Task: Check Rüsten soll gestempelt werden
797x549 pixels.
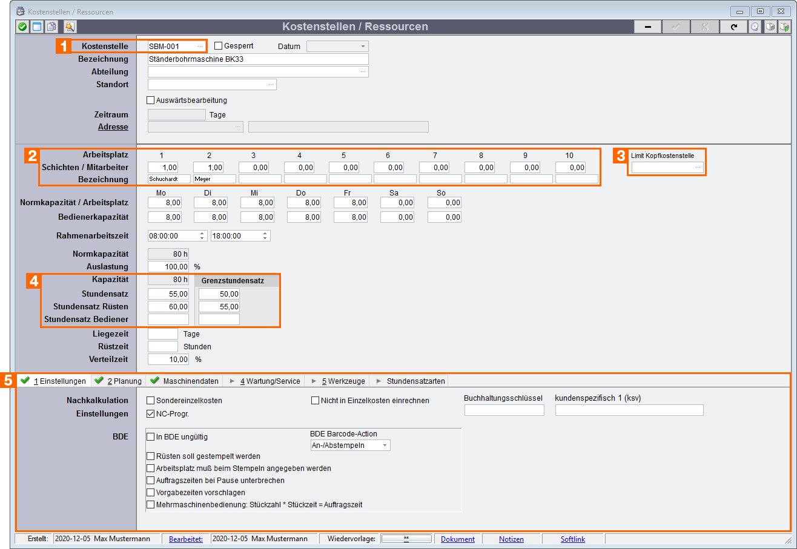Action: tap(151, 456)
